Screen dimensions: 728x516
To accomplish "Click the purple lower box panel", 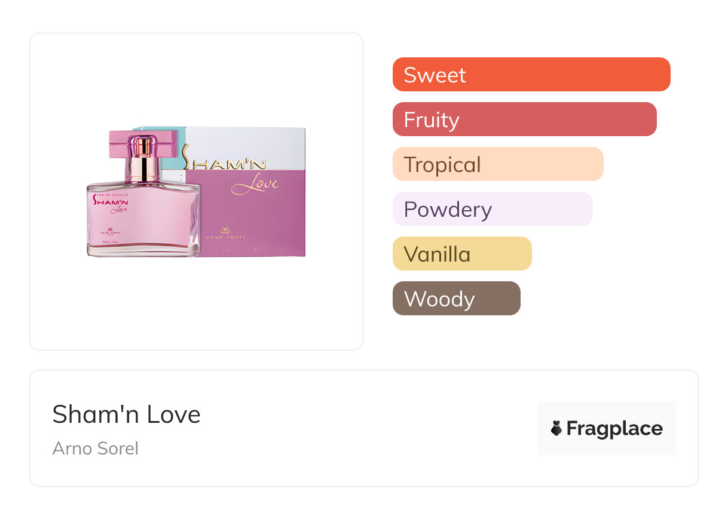I will pyautogui.click(x=251, y=212).
